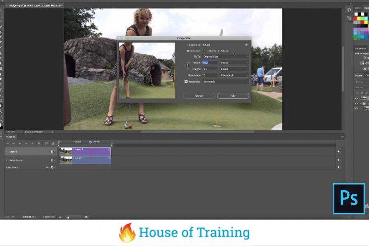Select the Timeline panel tab
The image size is (369, 246).
click(x=11, y=137)
